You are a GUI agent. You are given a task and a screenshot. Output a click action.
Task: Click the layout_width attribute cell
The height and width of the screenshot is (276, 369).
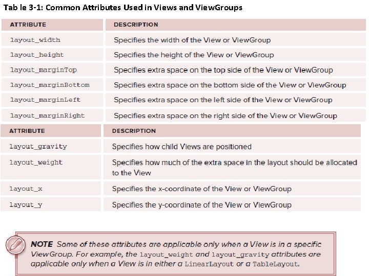click(x=35, y=40)
